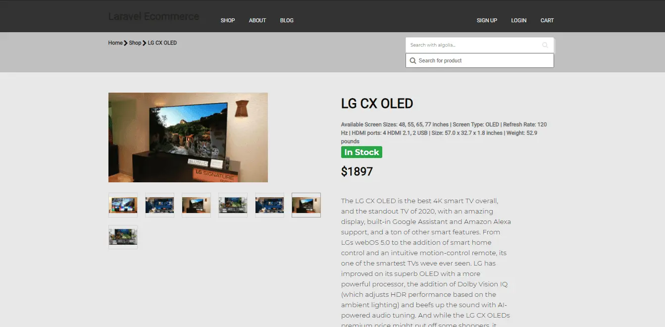The height and width of the screenshot is (327, 665).
Task: Click the Home breadcrumb link
Action: point(115,43)
